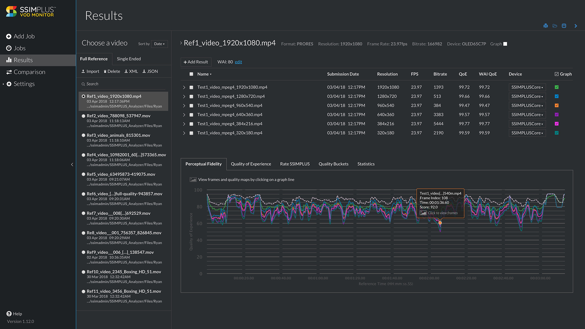Click the WAI edit link
This screenshot has height=329, width=585.
(x=238, y=62)
